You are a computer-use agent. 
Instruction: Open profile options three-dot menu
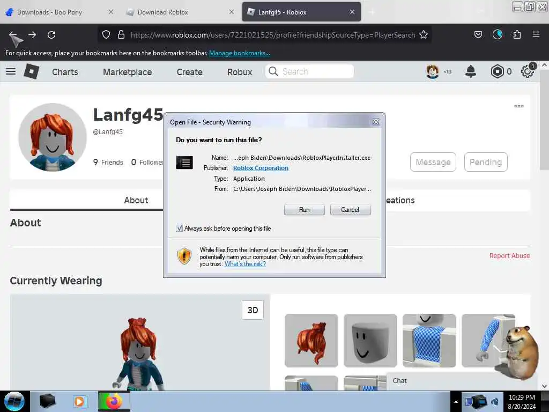[x=519, y=106]
